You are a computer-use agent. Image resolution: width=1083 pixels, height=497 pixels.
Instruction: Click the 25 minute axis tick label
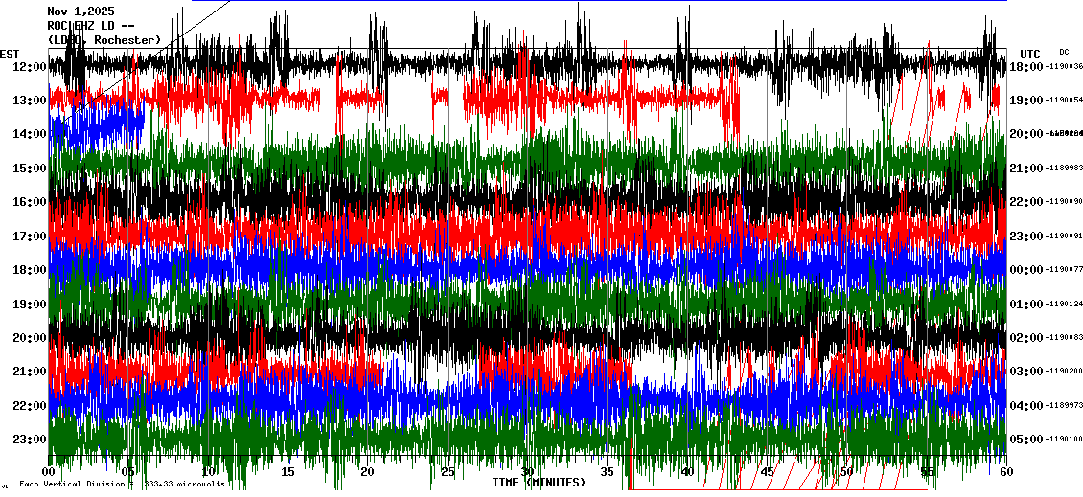tap(448, 472)
